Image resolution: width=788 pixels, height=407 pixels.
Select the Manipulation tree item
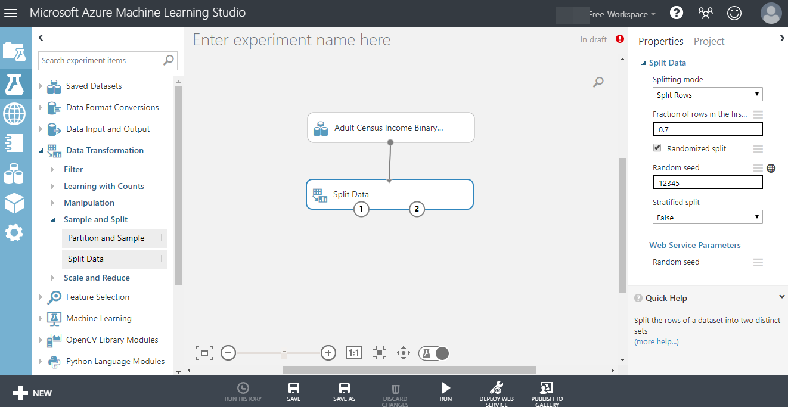(89, 203)
